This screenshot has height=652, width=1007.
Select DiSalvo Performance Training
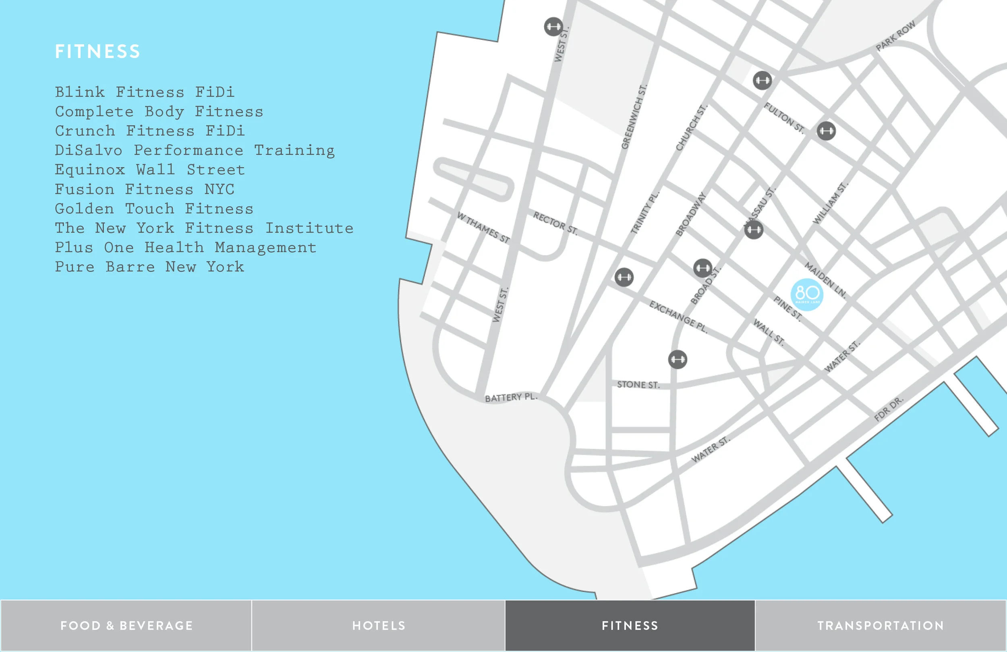195,150
